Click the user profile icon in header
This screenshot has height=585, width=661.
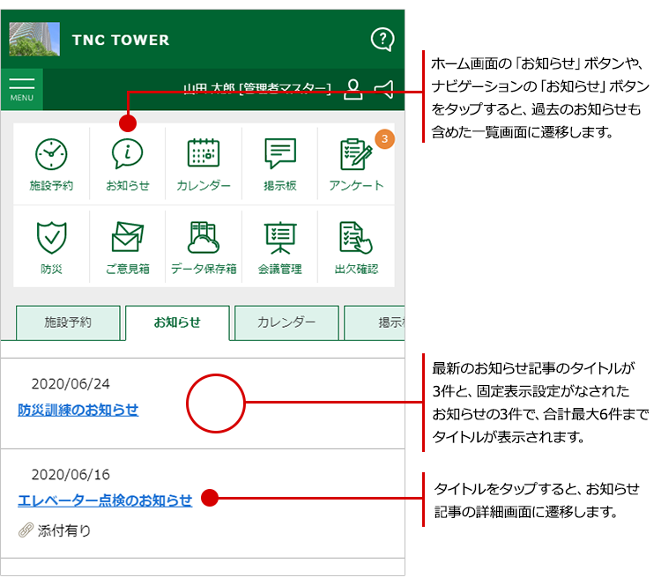click(353, 88)
